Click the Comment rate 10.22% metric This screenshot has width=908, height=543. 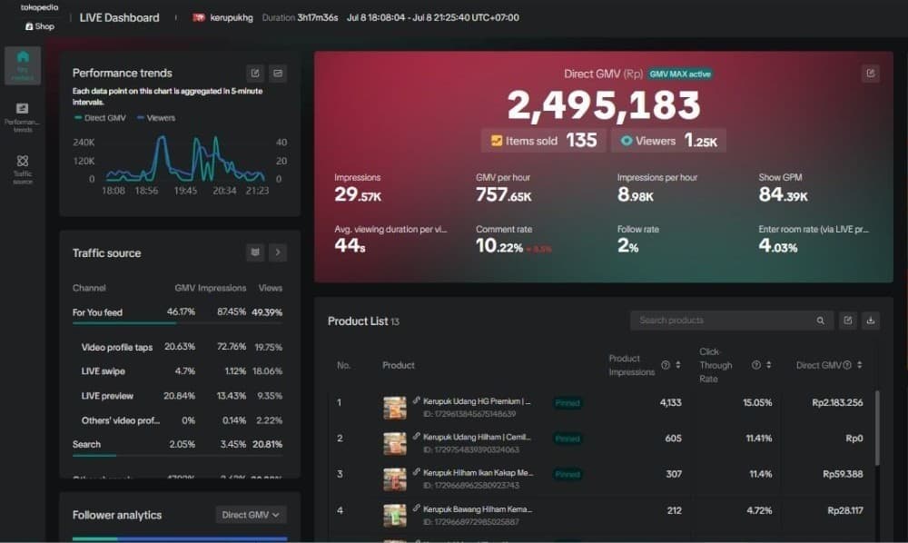point(513,240)
